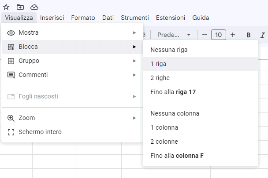The image size is (268, 178).
Task: Increase font size with plus button
Action: point(233,35)
